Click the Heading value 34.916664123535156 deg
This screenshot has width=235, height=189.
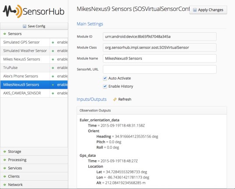coord(137,137)
